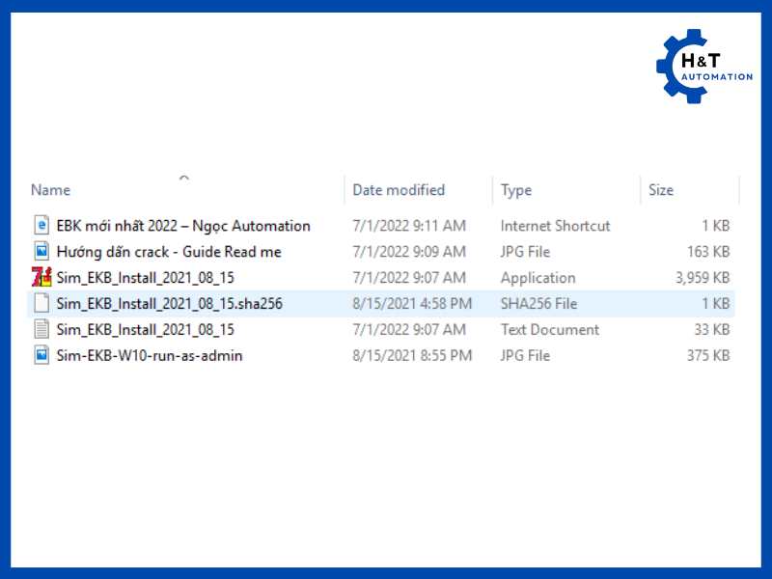The height and width of the screenshot is (579, 772).
Task: Click the sort direction arrow above Name
Action: tap(184, 178)
